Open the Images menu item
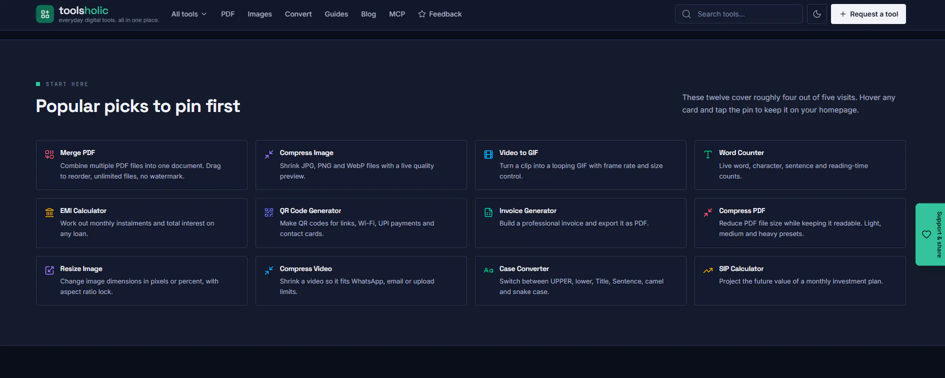The image size is (945, 378). coord(259,14)
